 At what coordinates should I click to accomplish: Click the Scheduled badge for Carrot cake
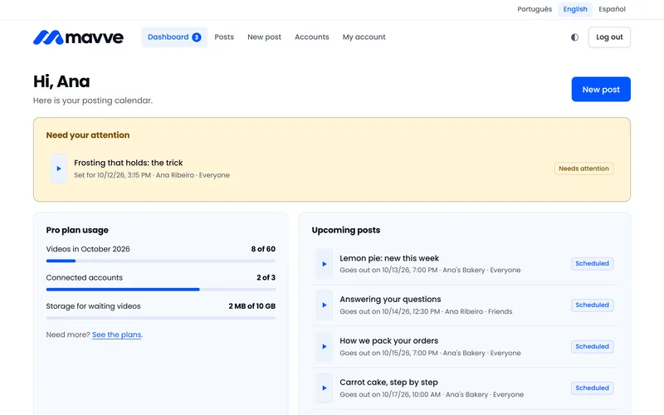tap(592, 388)
